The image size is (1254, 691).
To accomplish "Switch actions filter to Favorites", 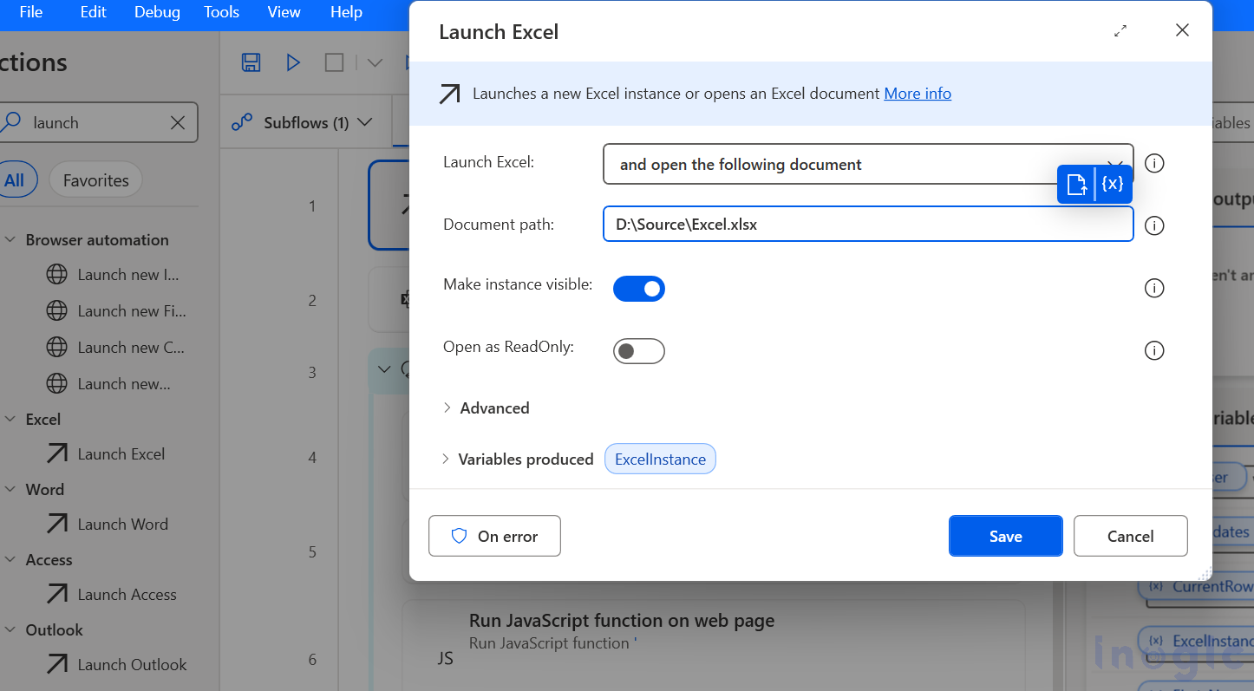I will coord(95,179).
